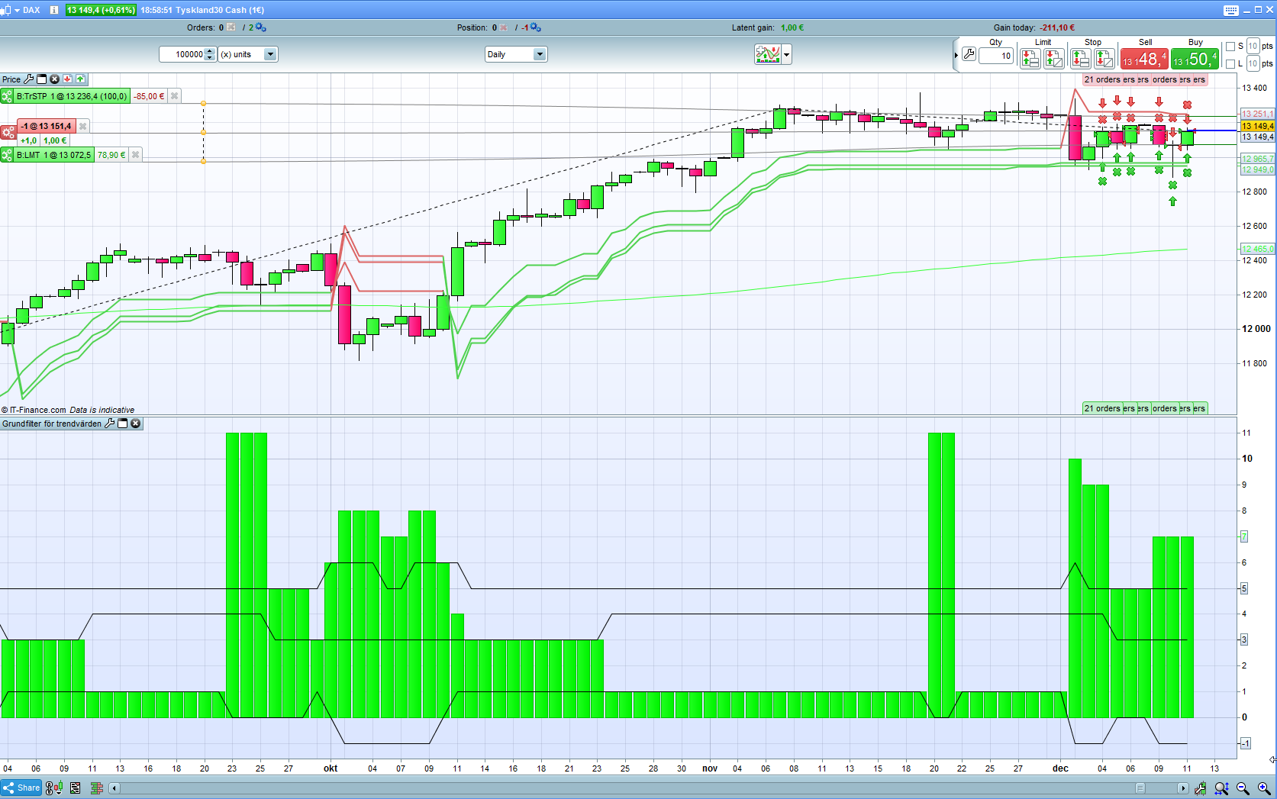Open the (x) units dropdown

point(248,54)
